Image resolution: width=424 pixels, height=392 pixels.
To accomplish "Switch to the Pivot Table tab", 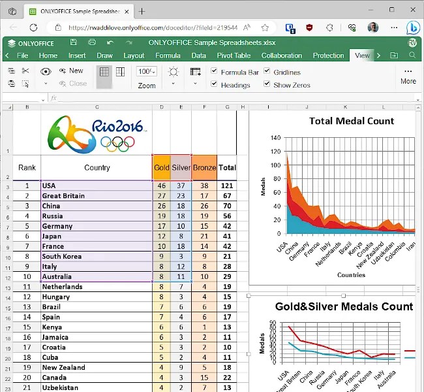I will coord(234,56).
